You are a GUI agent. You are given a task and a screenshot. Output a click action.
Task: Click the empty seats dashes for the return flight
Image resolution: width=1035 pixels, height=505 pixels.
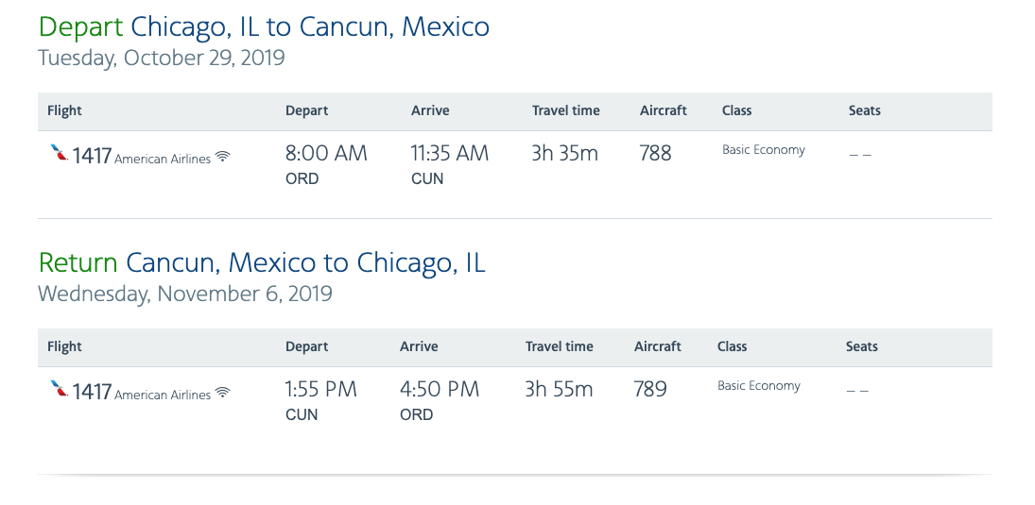856,390
